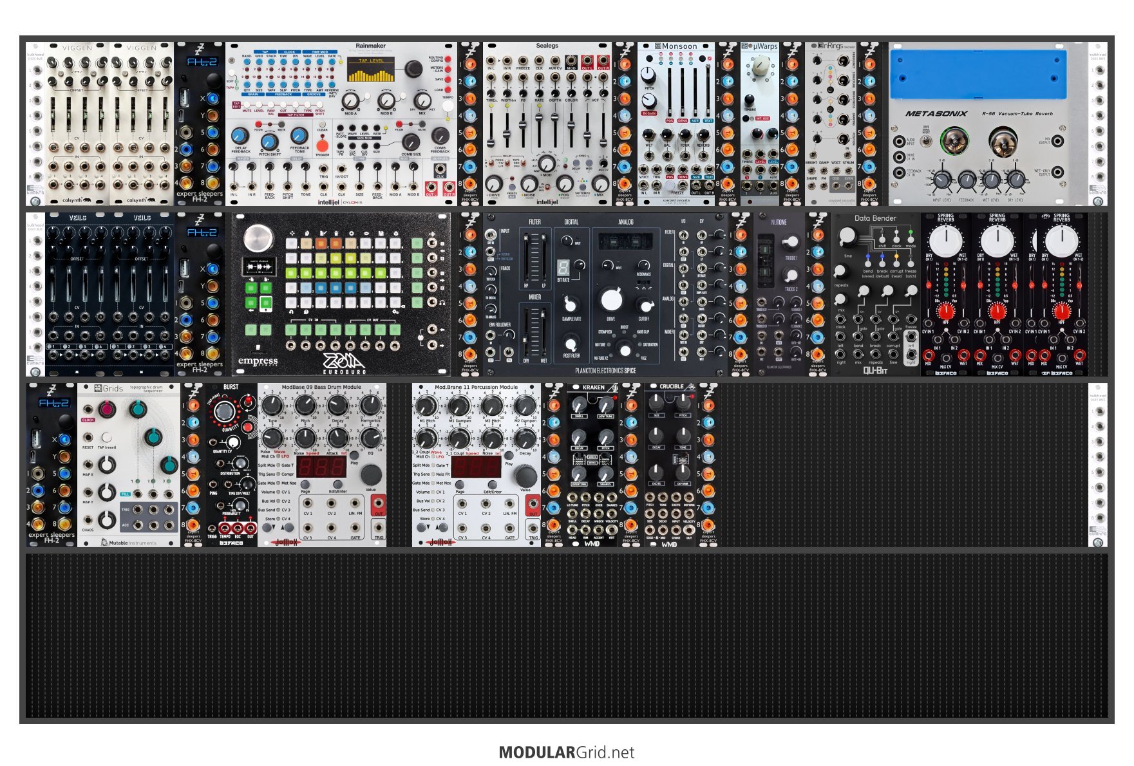Screen dimensions: 1134x766
Task: Select the Sealegs FOG knob
Action: click(565, 184)
